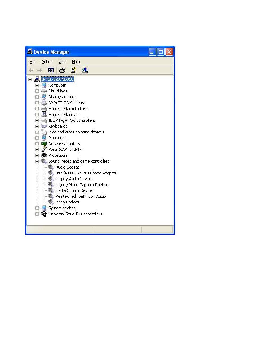
Task: Click the Universal Serial Bus controllers icon
Action: 44,214
